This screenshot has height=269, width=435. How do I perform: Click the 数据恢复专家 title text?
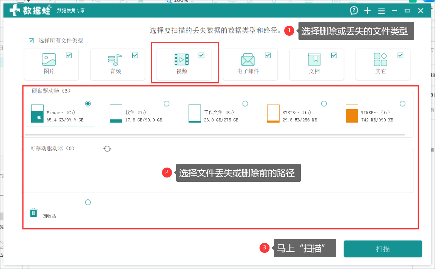[x=71, y=11]
